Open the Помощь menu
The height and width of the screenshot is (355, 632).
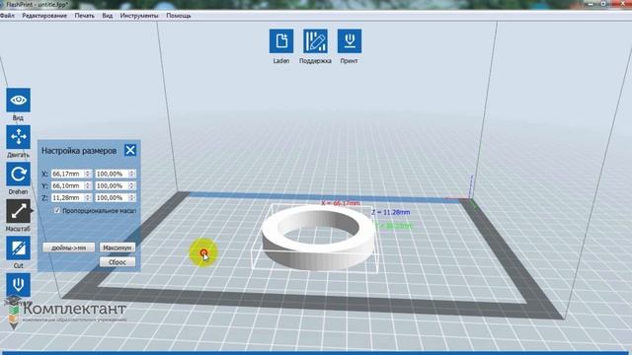[179, 16]
